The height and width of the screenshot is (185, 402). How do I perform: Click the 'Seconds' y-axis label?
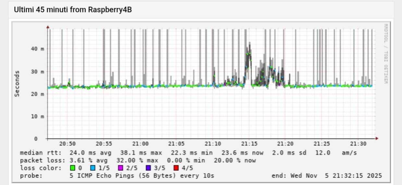[x=17, y=83]
